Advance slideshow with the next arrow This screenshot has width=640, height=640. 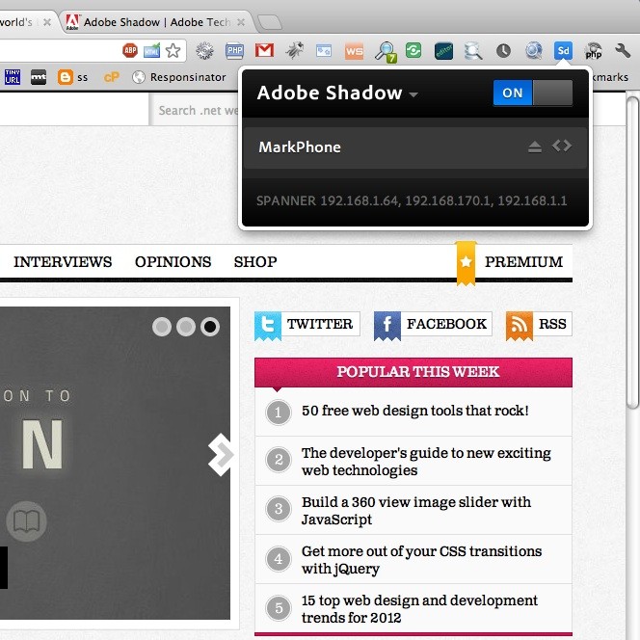tap(221, 454)
